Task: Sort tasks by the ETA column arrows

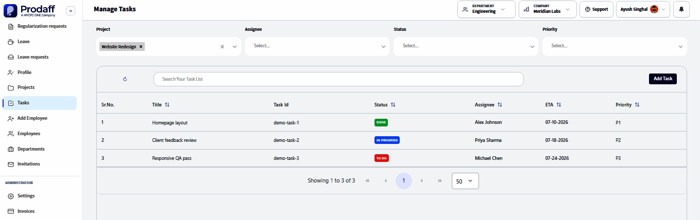Action: point(559,105)
